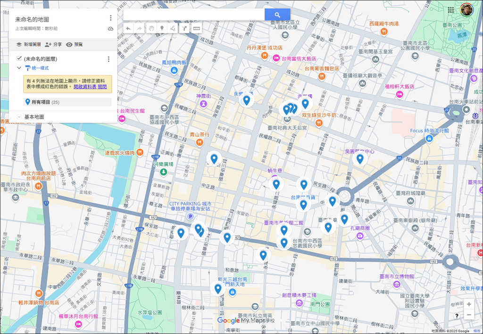Select the measure distance ruler tool

click(196, 29)
